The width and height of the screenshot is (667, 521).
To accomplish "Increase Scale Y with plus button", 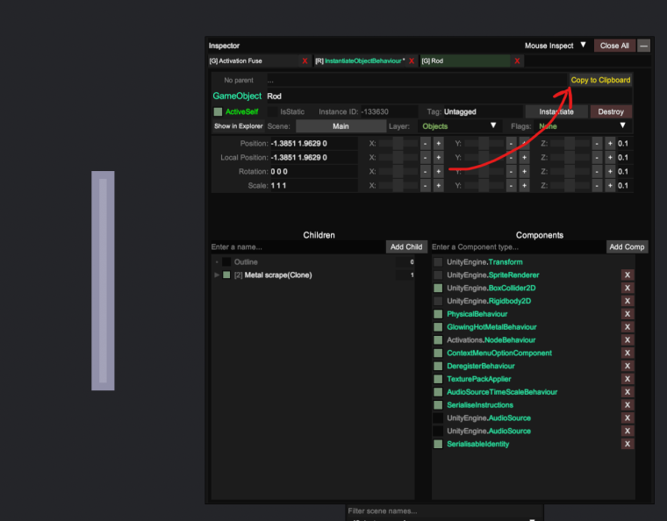I will (x=524, y=186).
